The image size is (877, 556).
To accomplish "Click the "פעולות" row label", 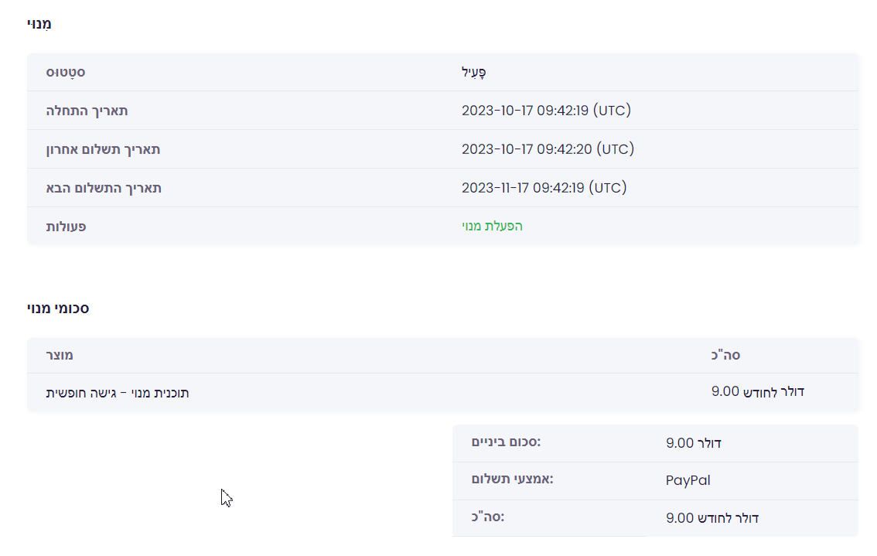I will pos(66,227).
